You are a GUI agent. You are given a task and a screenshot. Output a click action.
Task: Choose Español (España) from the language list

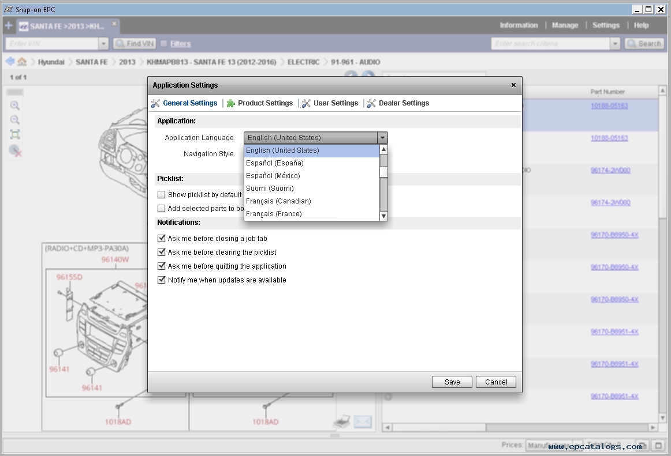click(312, 163)
